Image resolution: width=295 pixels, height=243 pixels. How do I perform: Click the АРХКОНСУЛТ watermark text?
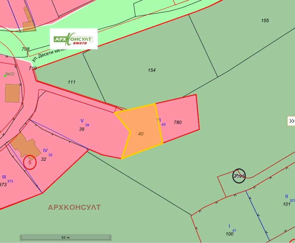[74, 207]
